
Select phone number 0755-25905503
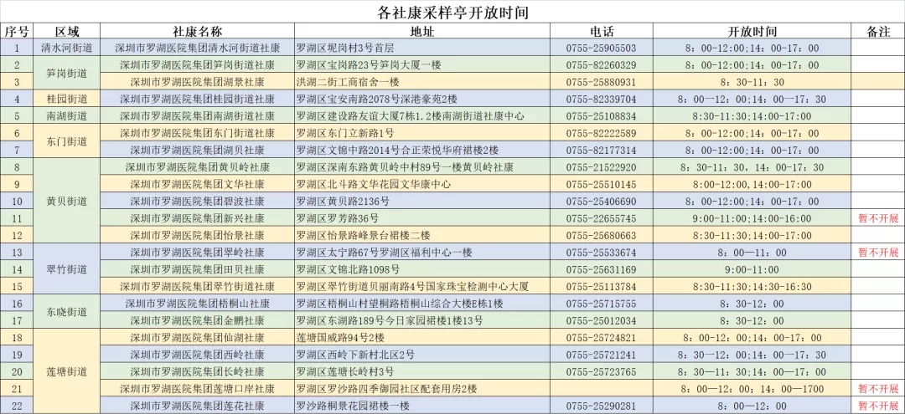(x=602, y=49)
